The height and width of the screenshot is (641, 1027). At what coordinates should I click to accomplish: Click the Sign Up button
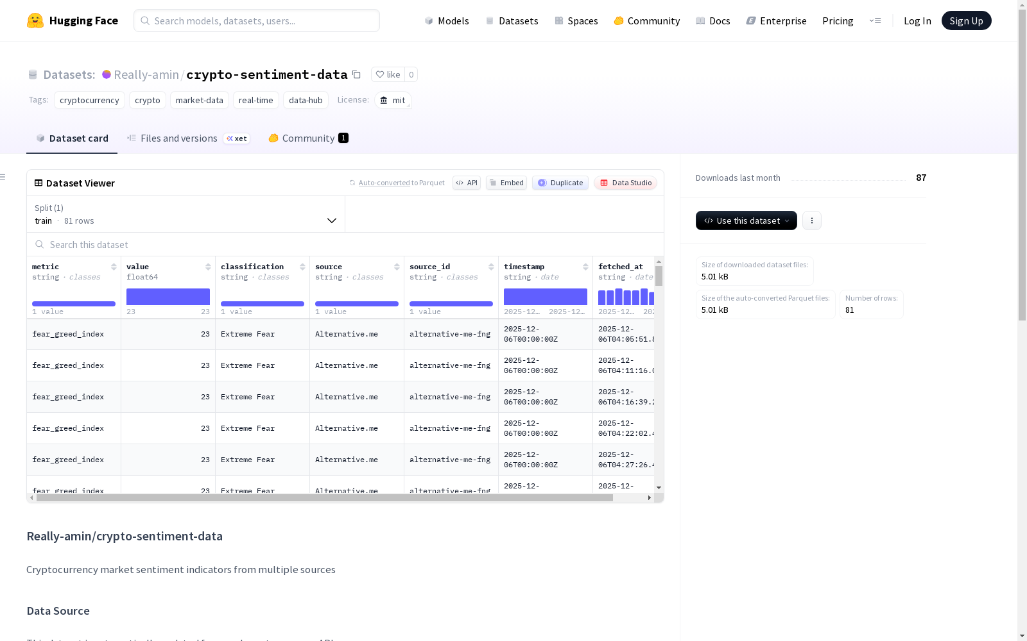pyautogui.click(x=966, y=21)
